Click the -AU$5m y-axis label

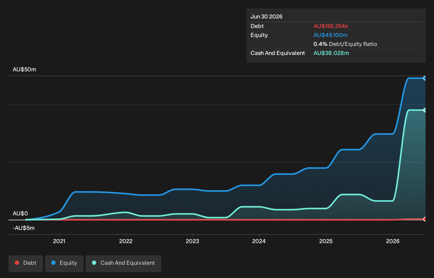tap(24, 228)
